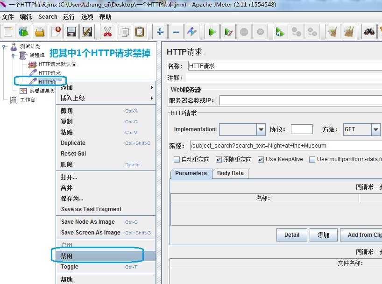The height and width of the screenshot is (284, 382).
Task: Switch to the Body Data tab
Action: click(x=230, y=173)
